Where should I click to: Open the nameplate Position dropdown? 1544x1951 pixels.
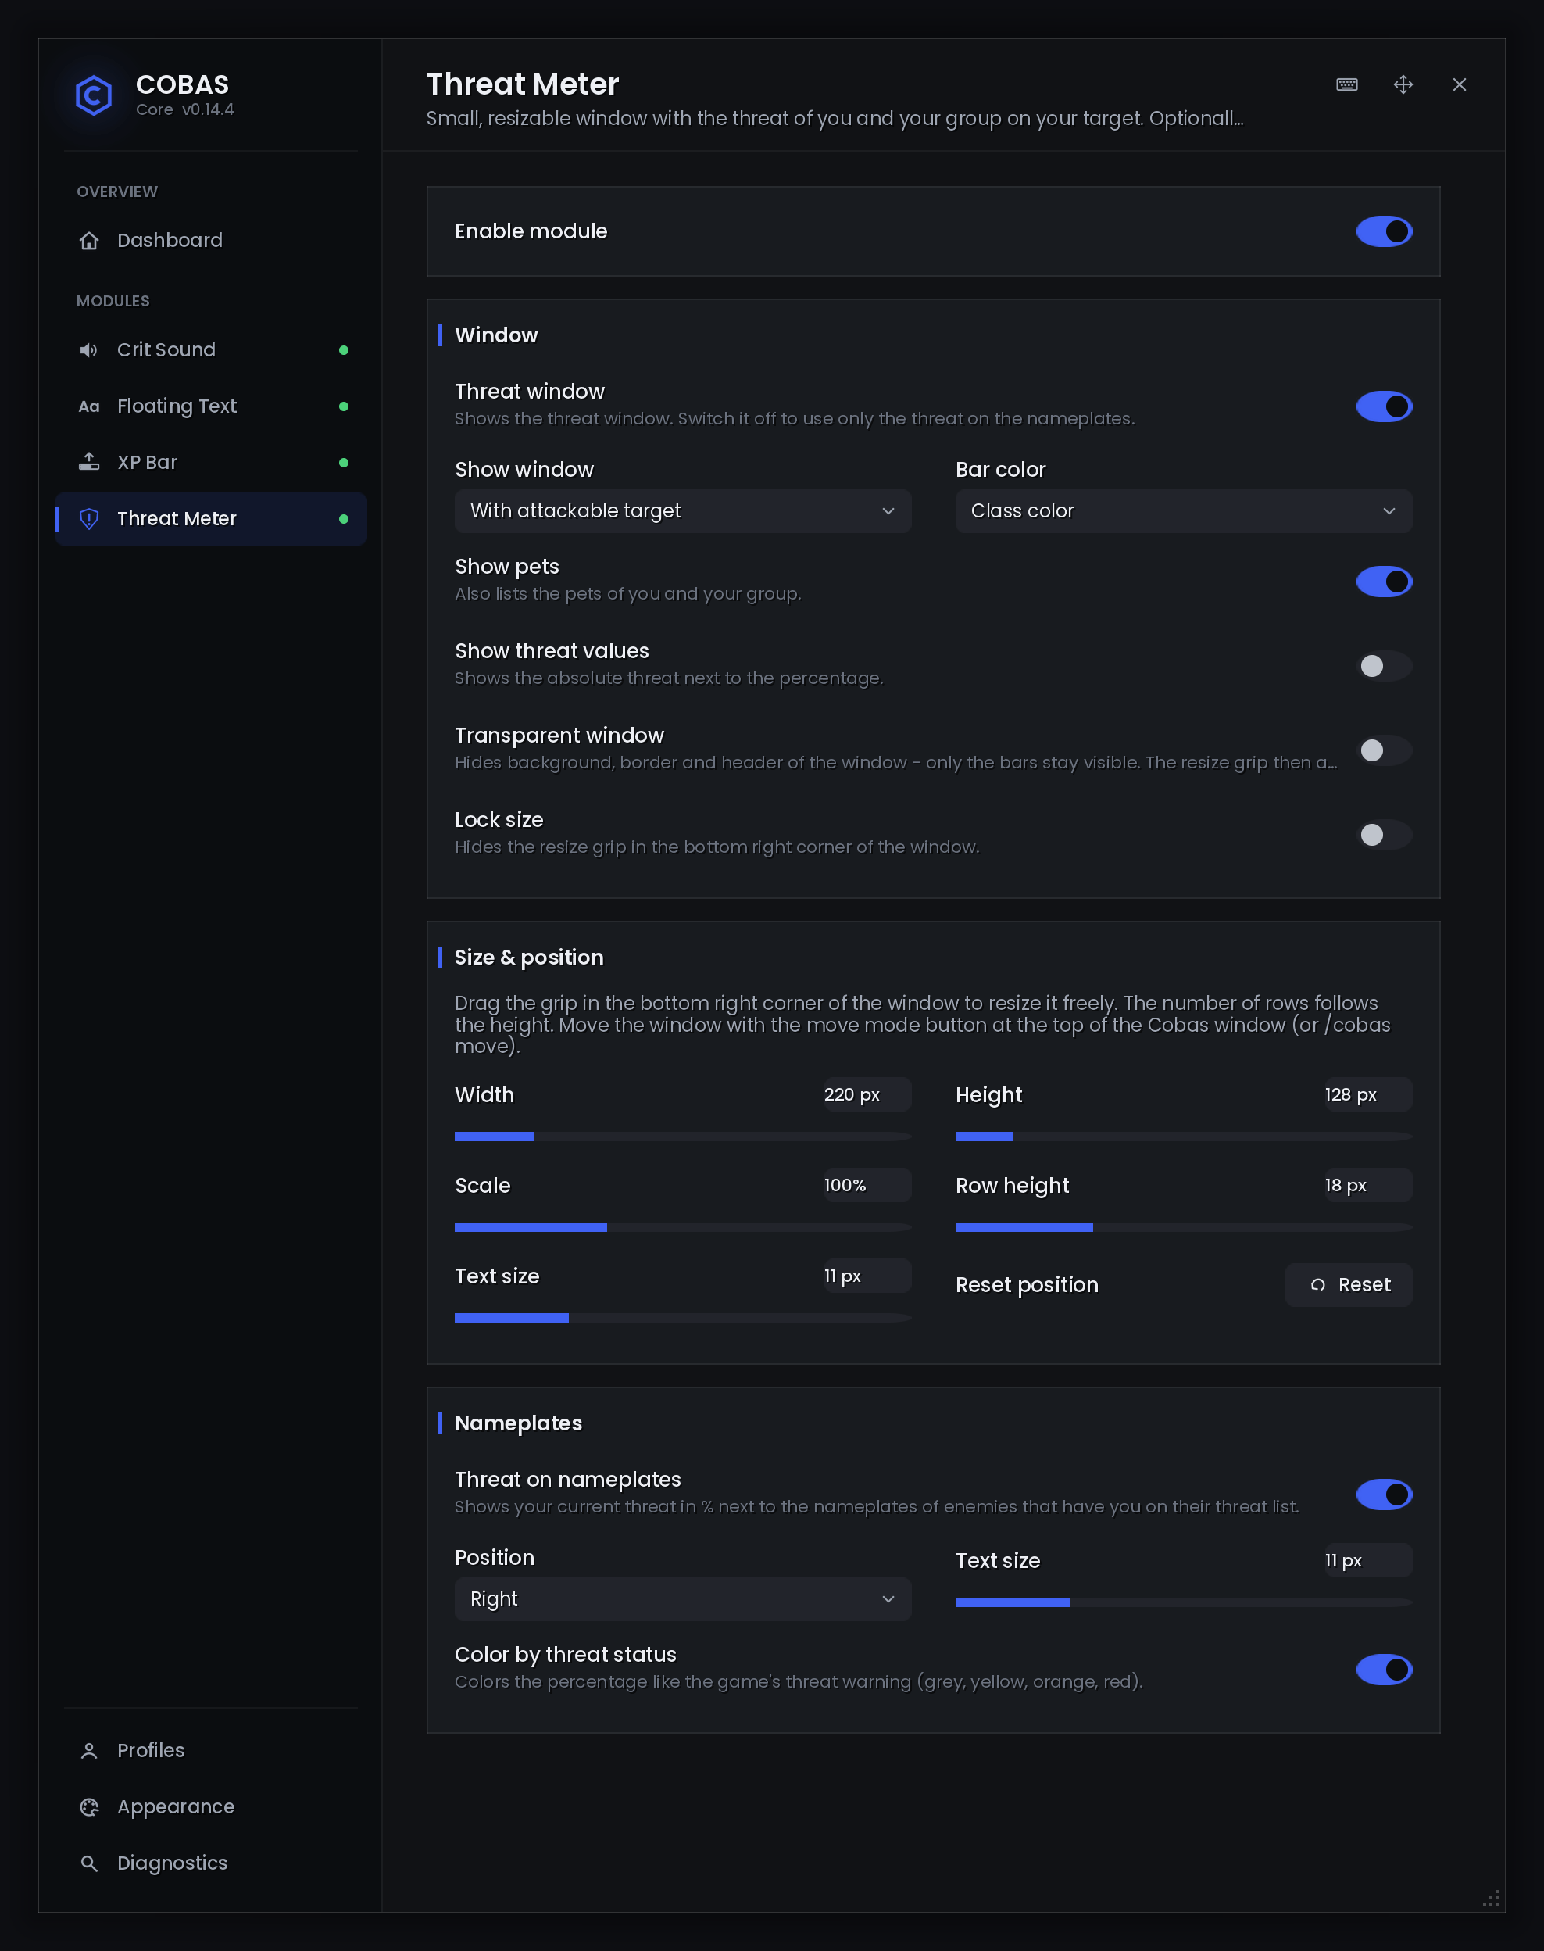tap(682, 1599)
